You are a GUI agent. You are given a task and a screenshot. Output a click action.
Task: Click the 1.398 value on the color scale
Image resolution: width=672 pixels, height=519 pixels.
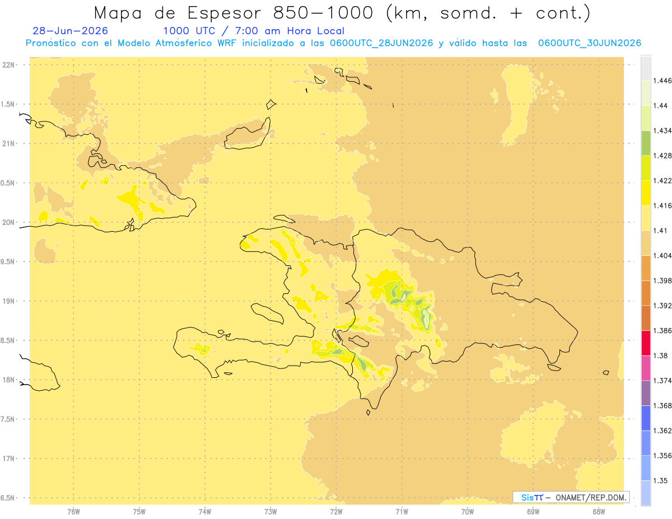pos(661,280)
